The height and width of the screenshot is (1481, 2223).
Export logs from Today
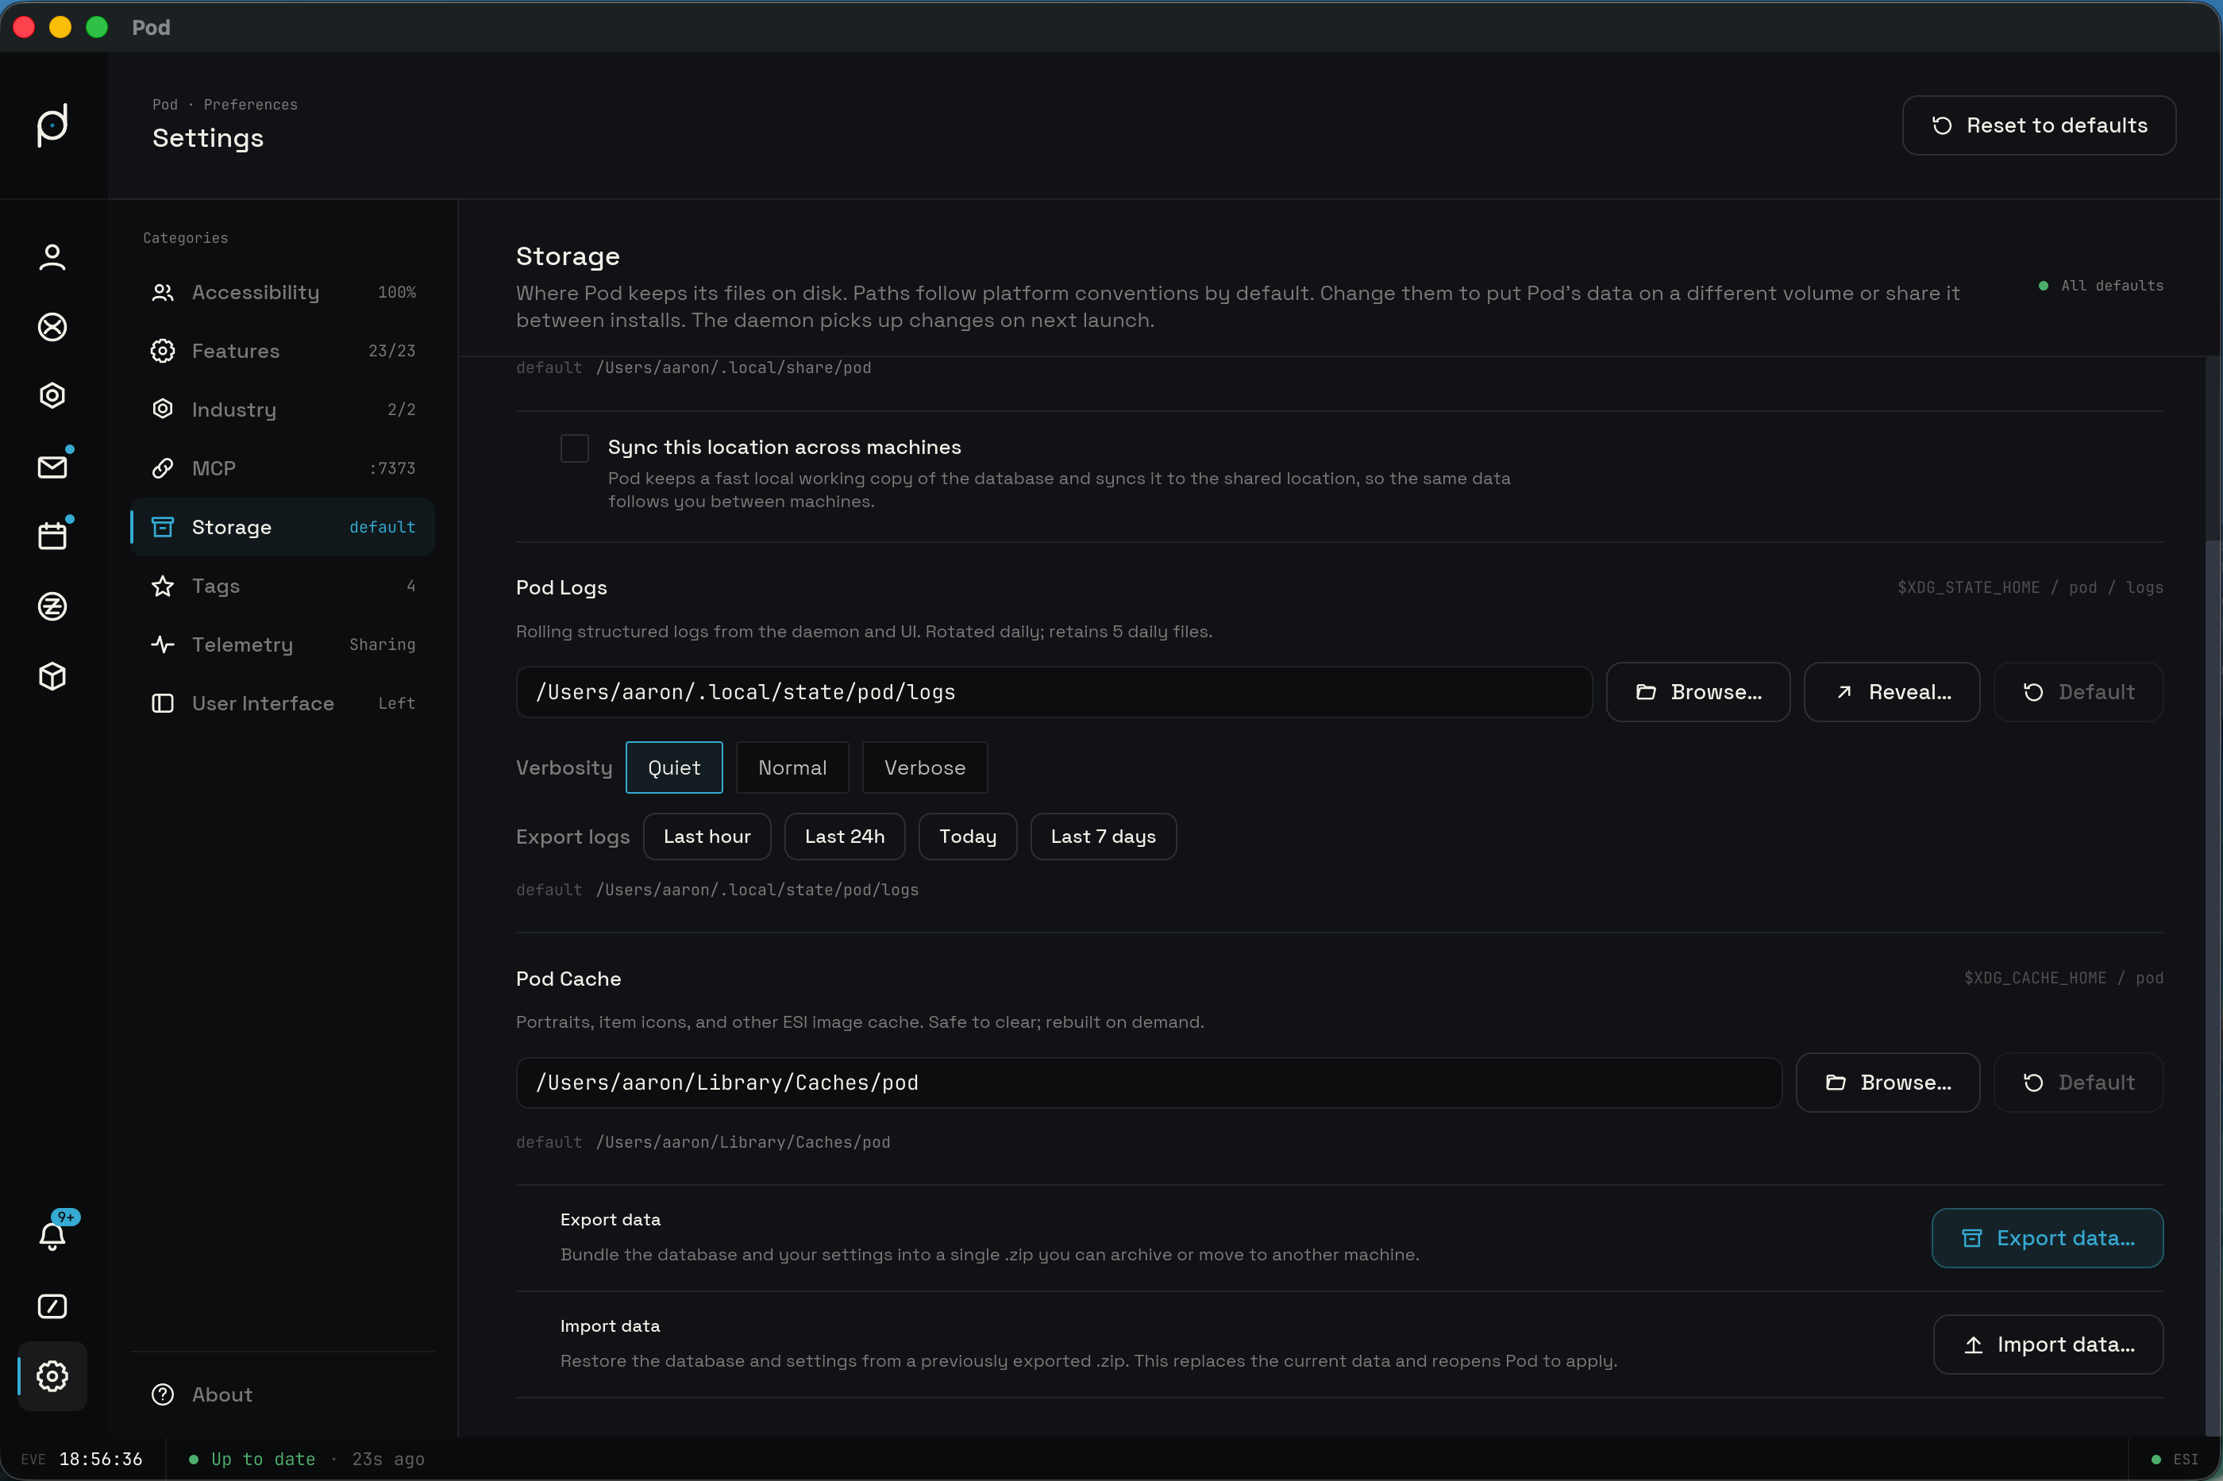pos(968,837)
